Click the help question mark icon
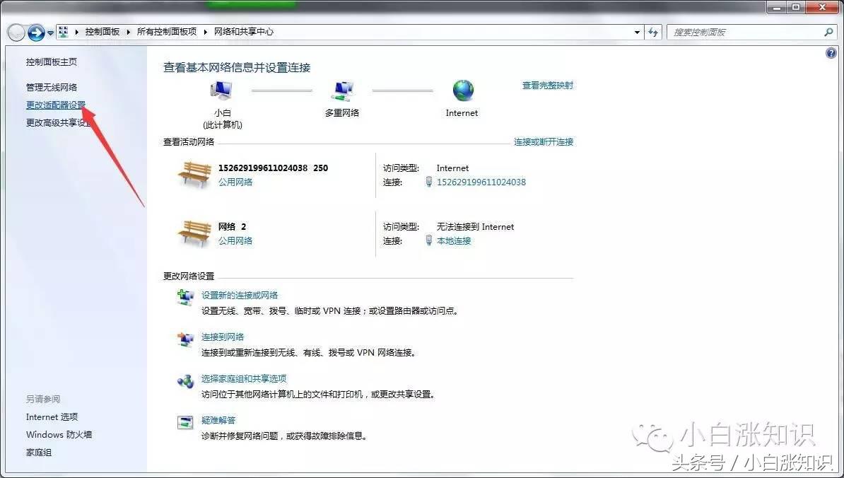The height and width of the screenshot is (478, 844). (x=831, y=52)
